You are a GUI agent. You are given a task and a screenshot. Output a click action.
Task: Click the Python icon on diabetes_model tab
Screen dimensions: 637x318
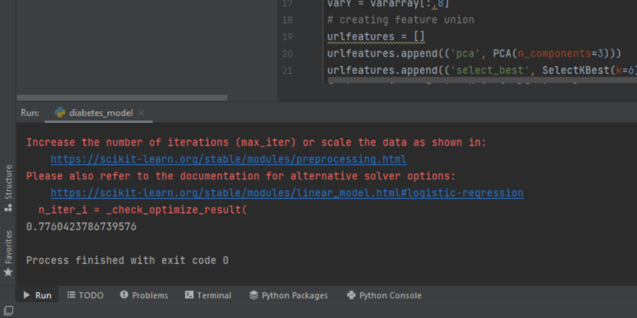[60, 113]
